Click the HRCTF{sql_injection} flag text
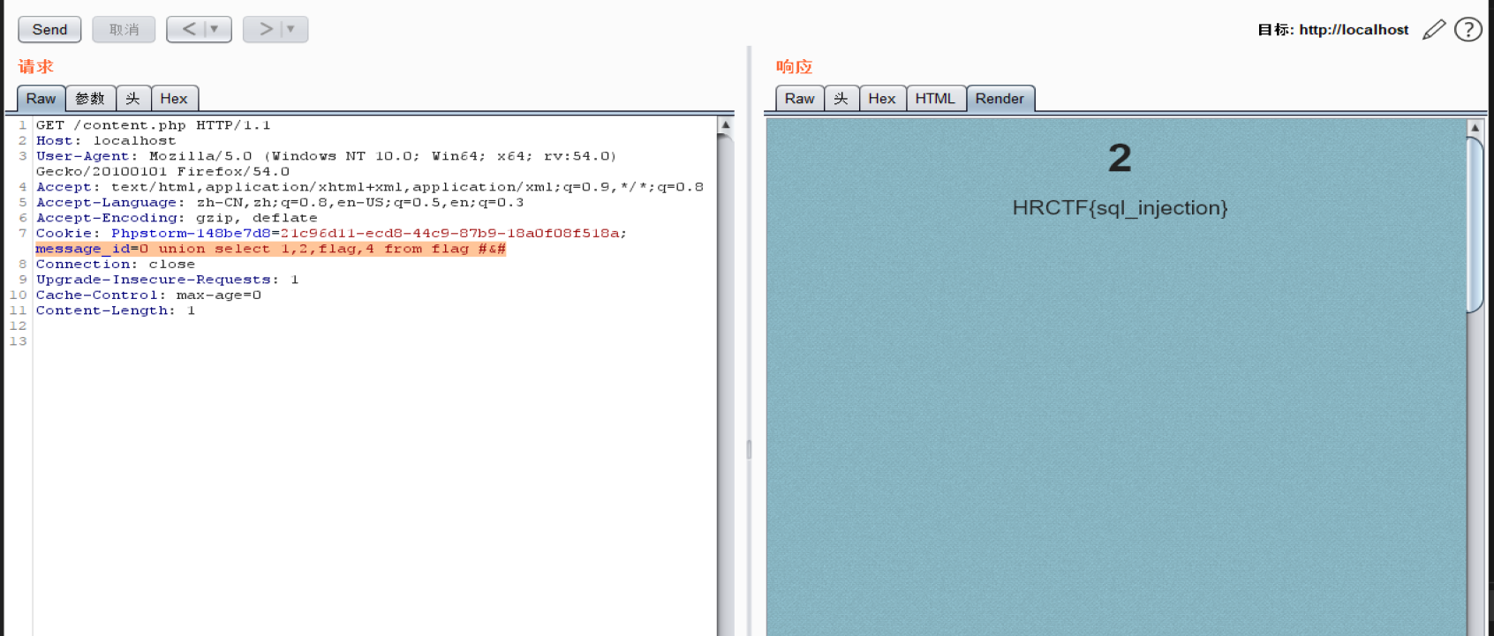This screenshot has width=1494, height=636. pyautogui.click(x=1120, y=208)
